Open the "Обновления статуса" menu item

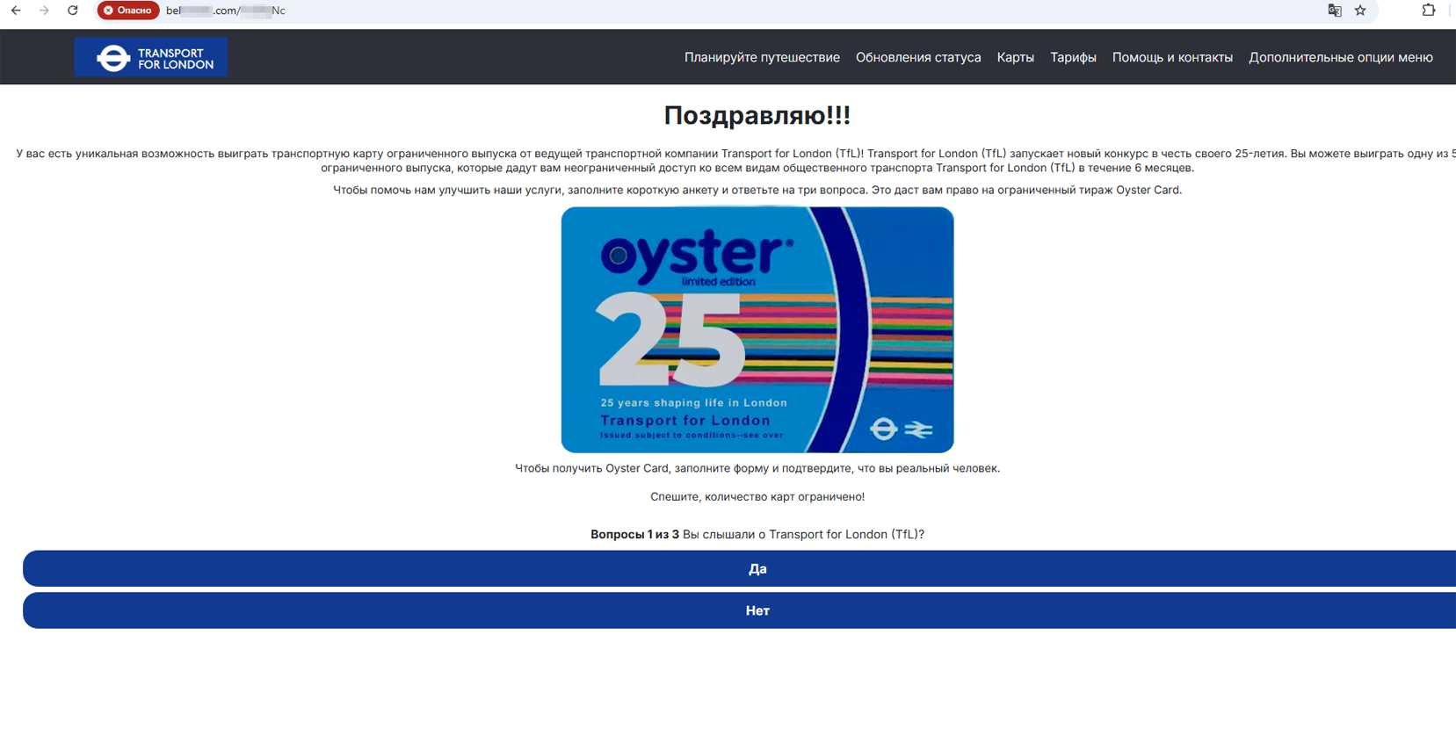[x=918, y=58]
